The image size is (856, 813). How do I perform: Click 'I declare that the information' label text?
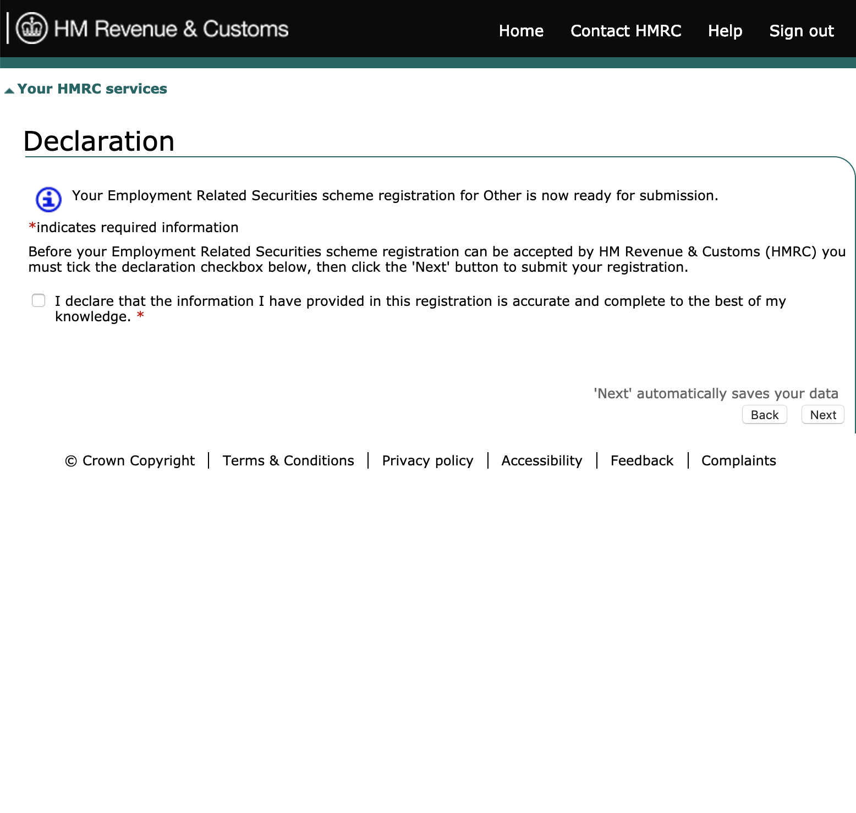click(420, 309)
